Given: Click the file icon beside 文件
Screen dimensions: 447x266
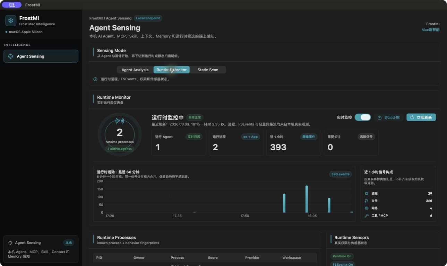Looking at the screenshot, I should pyautogui.click(x=367, y=201).
